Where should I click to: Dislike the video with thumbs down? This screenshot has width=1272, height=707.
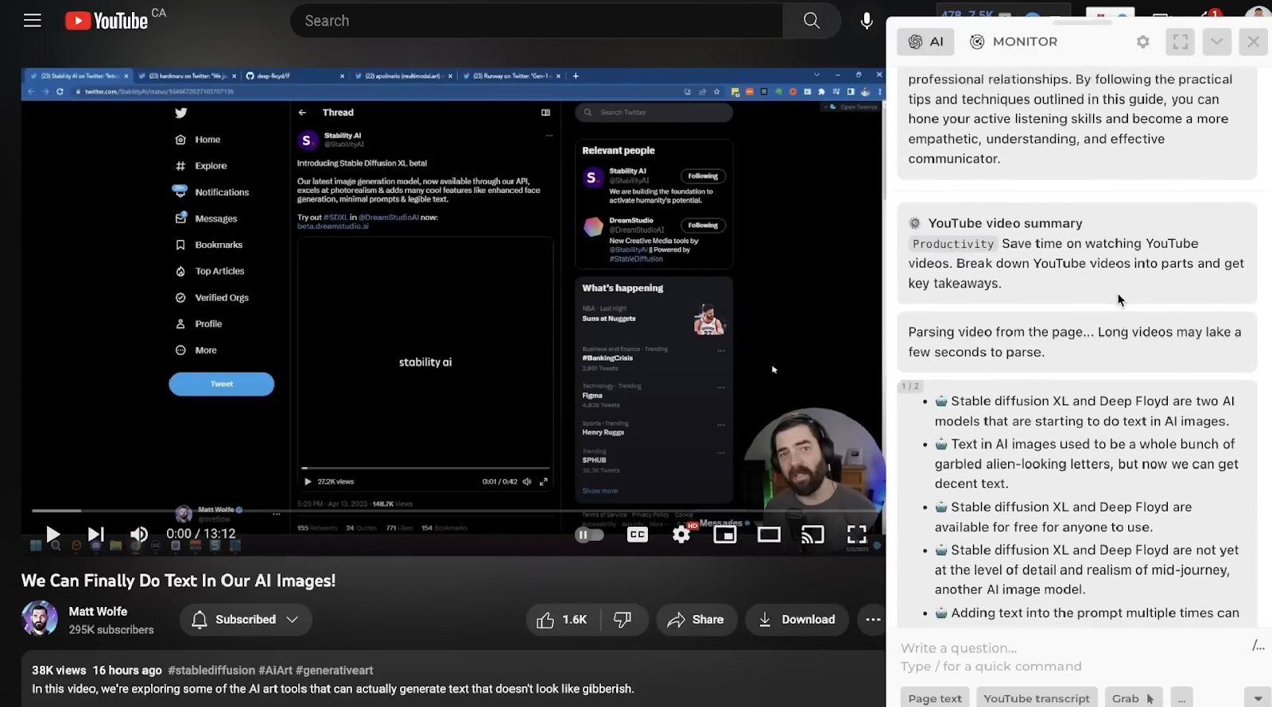tap(623, 620)
